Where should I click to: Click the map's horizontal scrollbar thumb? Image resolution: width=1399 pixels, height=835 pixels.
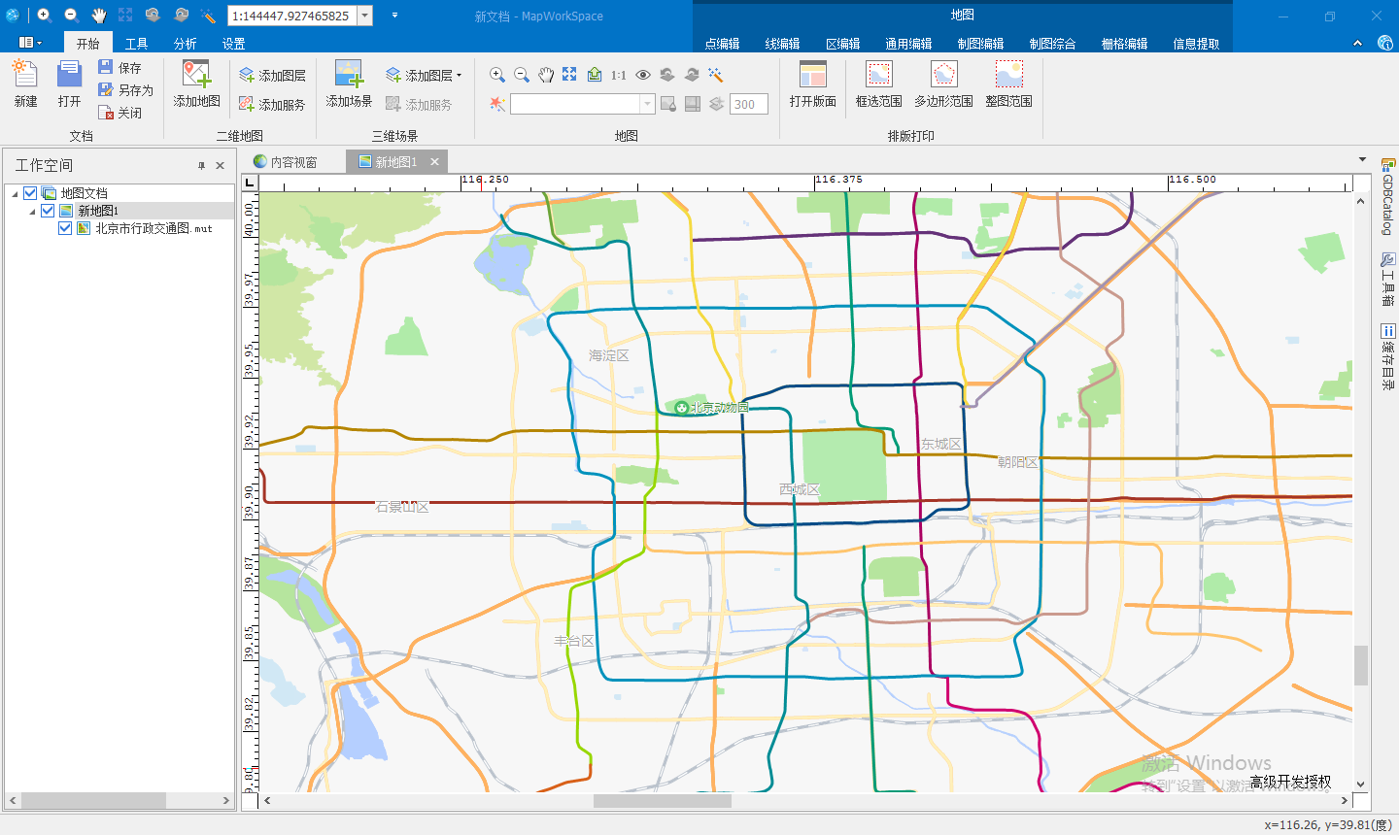point(662,801)
